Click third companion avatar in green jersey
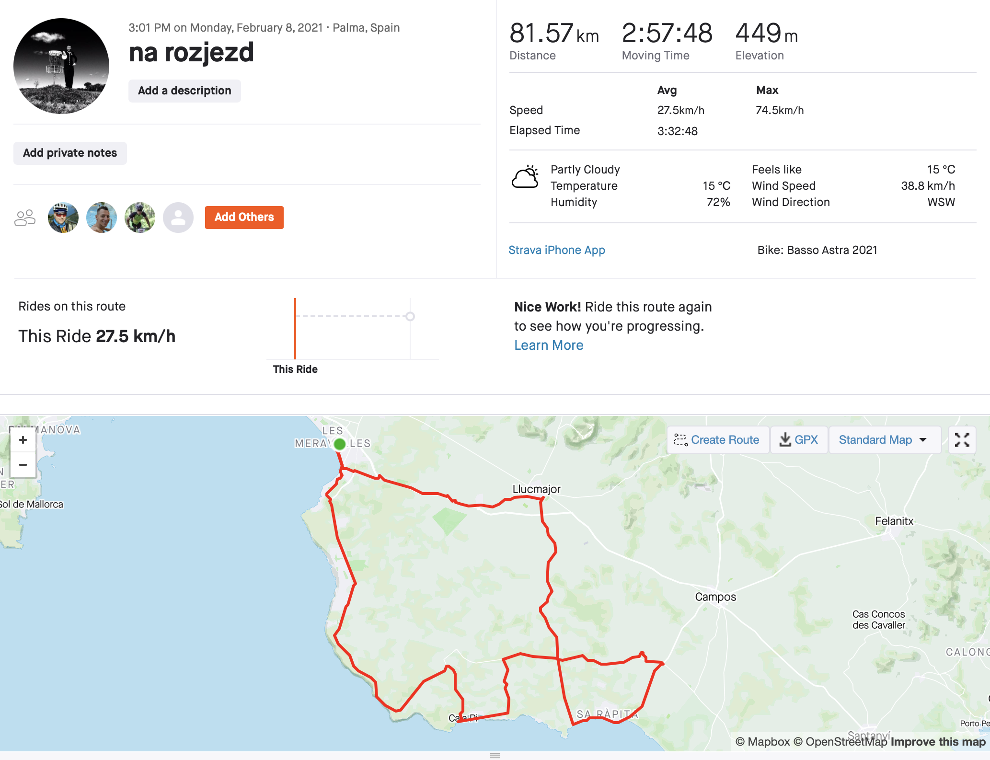The width and height of the screenshot is (990, 760). 140,218
